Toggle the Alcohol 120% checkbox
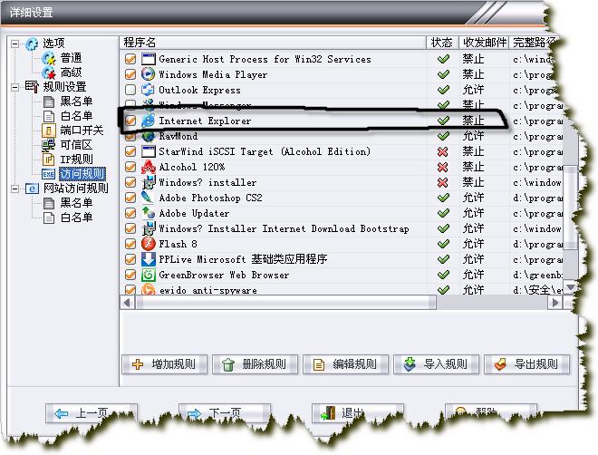This screenshot has width=598, height=455. [x=130, y=167]
